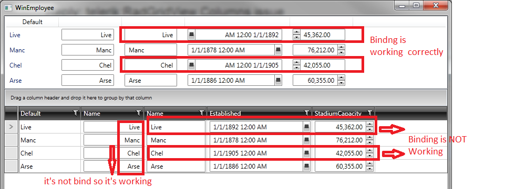Increase upper list Manc capacity 76,212.00

(342, 48)
